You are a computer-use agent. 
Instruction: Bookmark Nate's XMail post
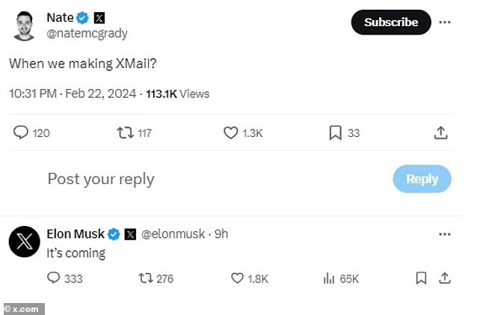[335, 132]
